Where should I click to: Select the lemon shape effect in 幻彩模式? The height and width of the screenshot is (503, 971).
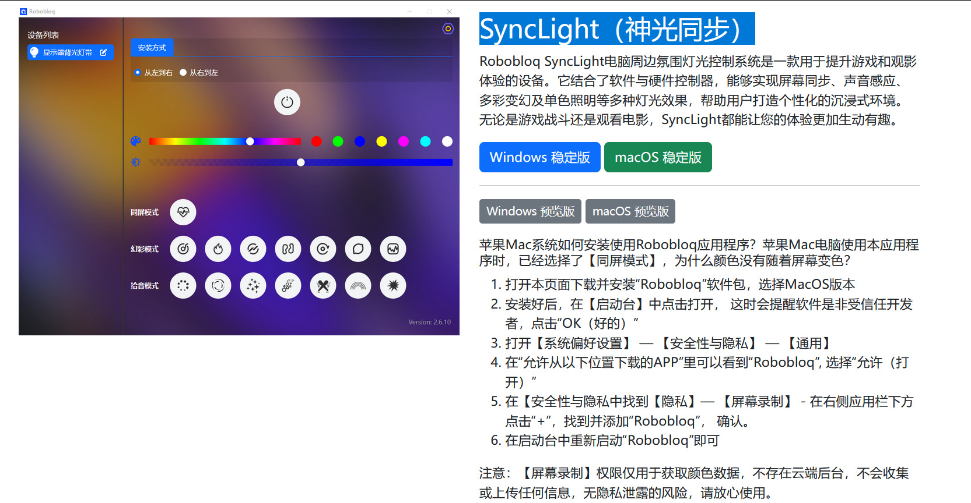click(358, 249)
